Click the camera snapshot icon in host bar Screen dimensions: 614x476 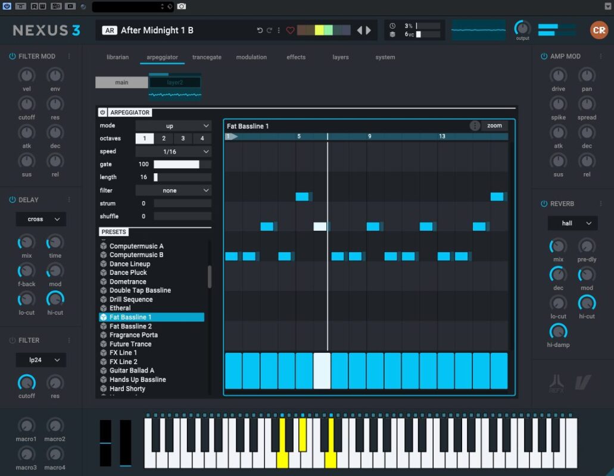182,6
